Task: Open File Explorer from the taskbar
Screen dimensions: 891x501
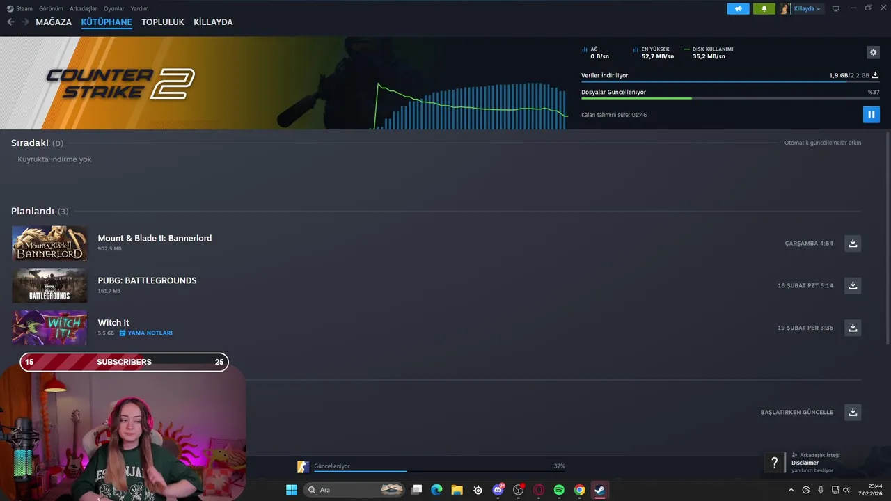Action: point(457,490)
